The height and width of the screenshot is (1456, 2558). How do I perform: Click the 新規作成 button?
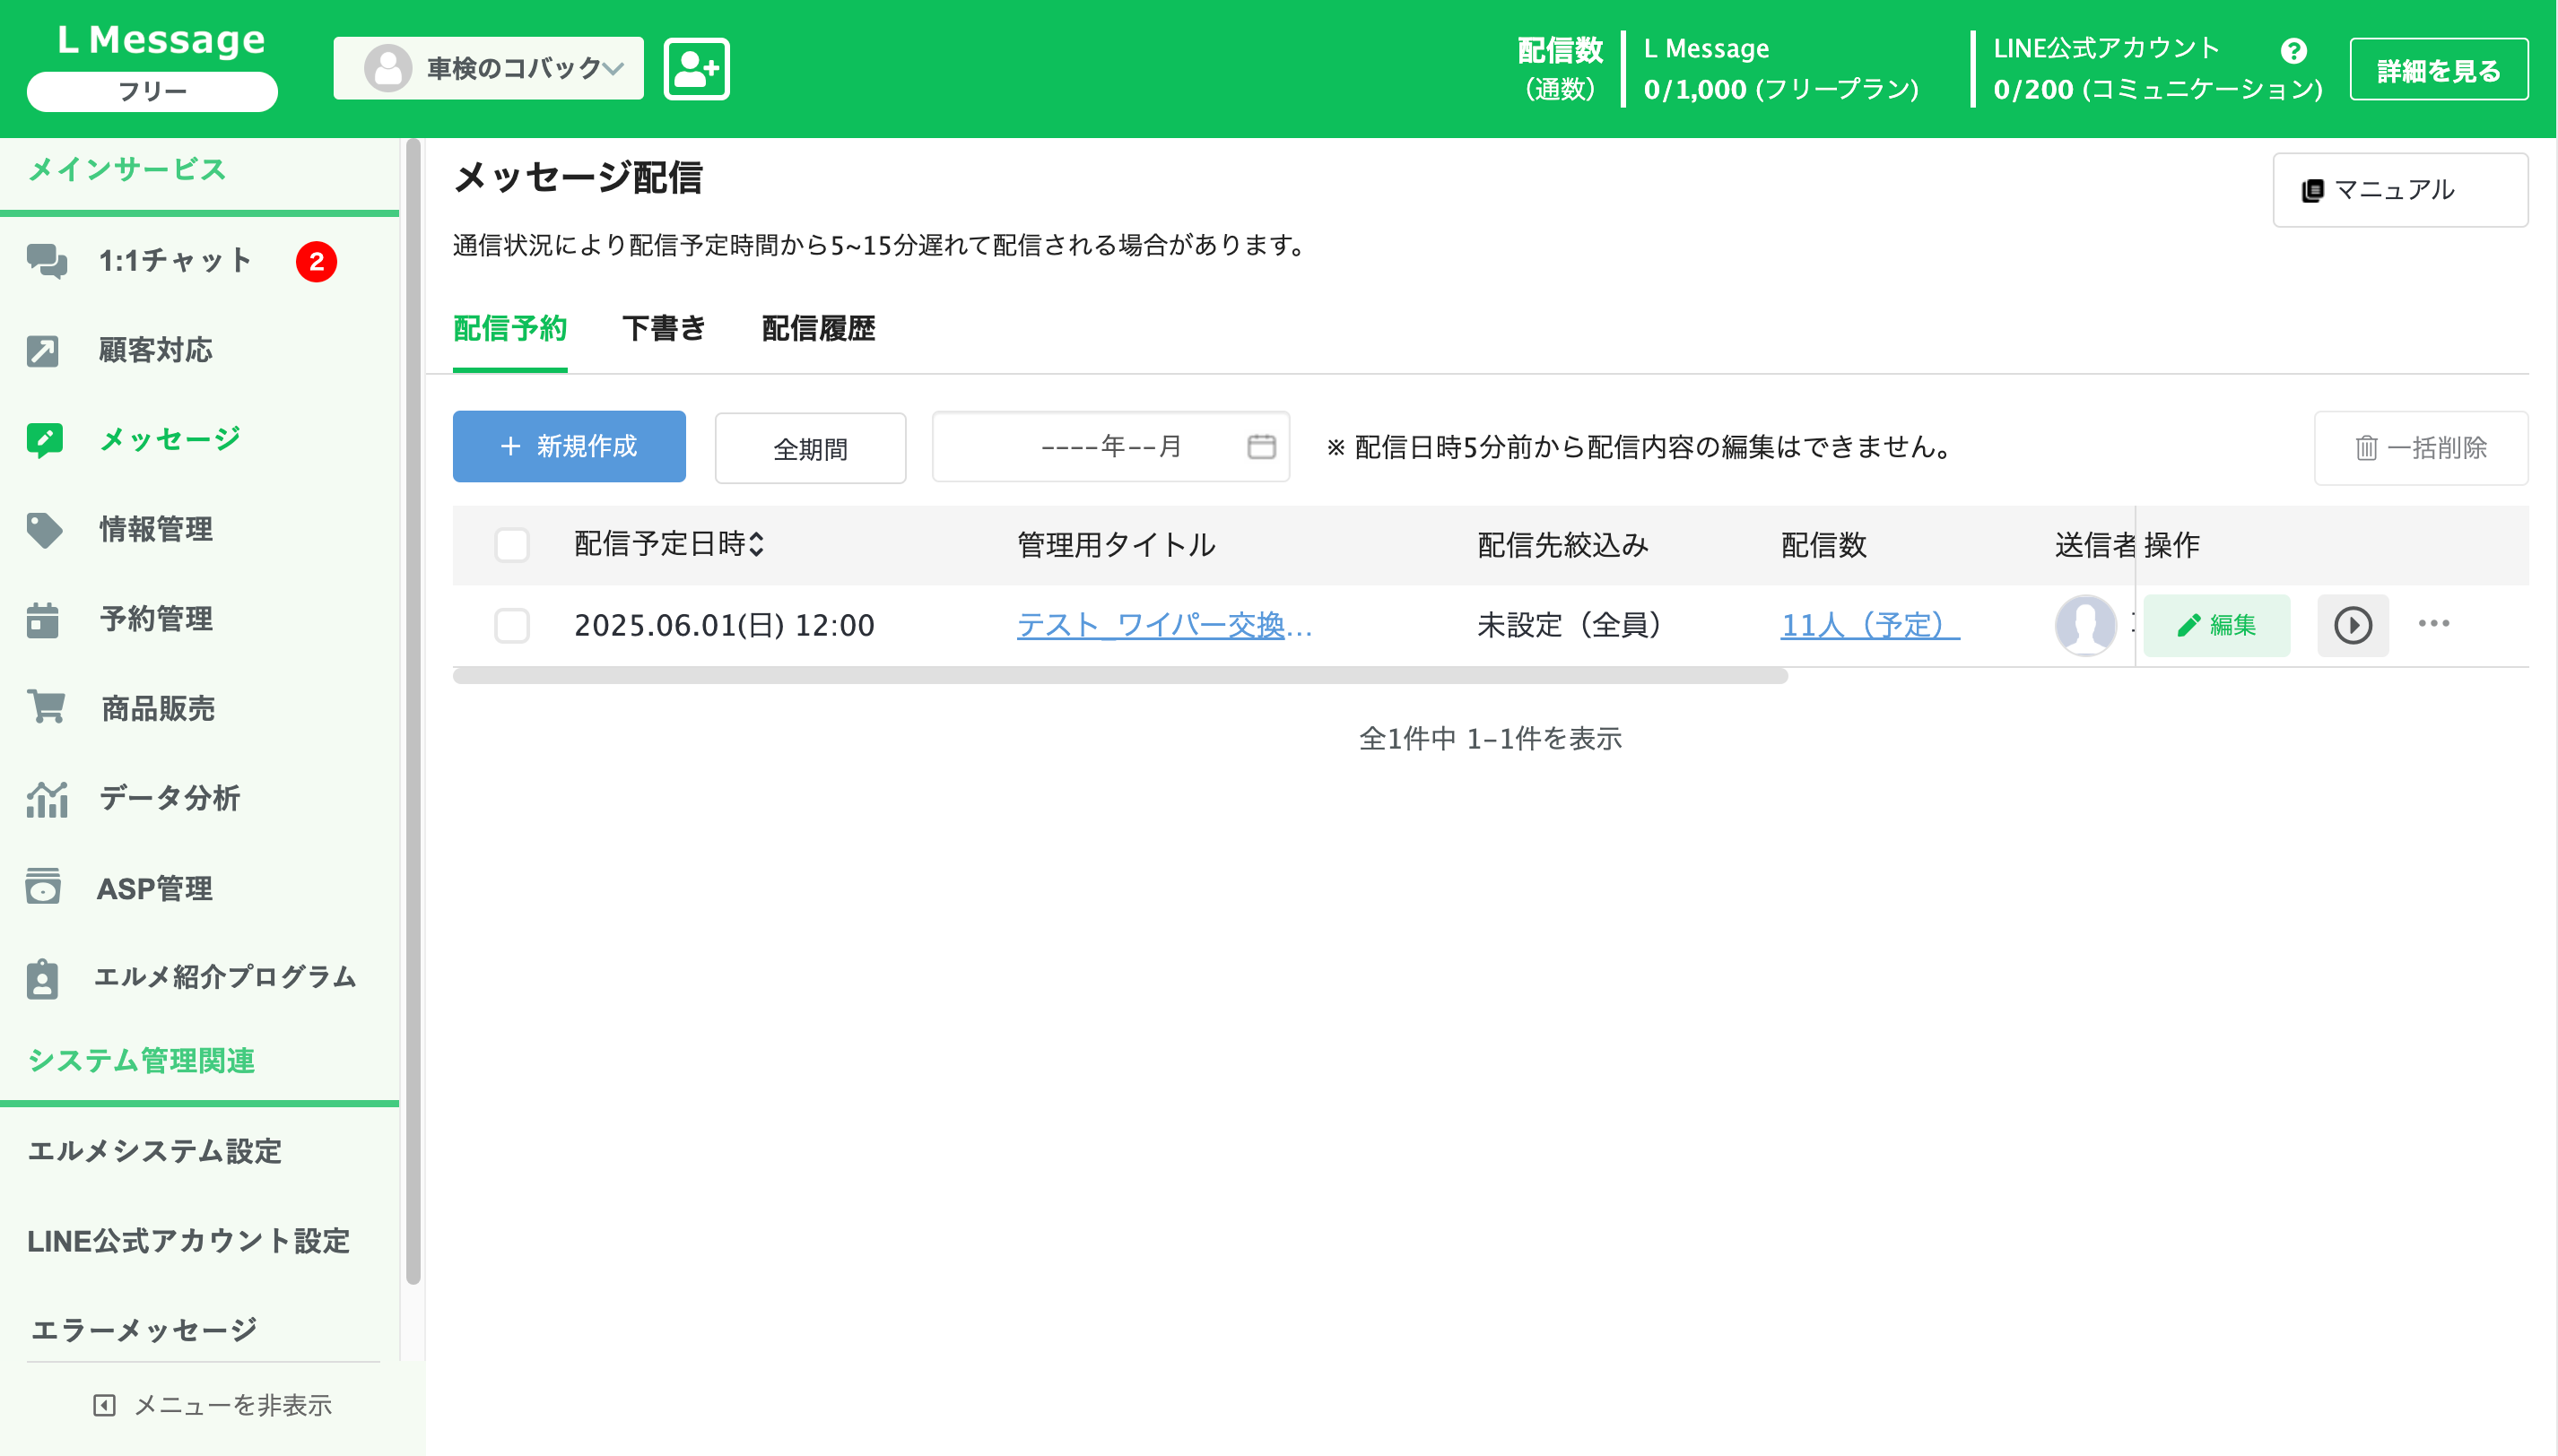click(x=570, y=446)
